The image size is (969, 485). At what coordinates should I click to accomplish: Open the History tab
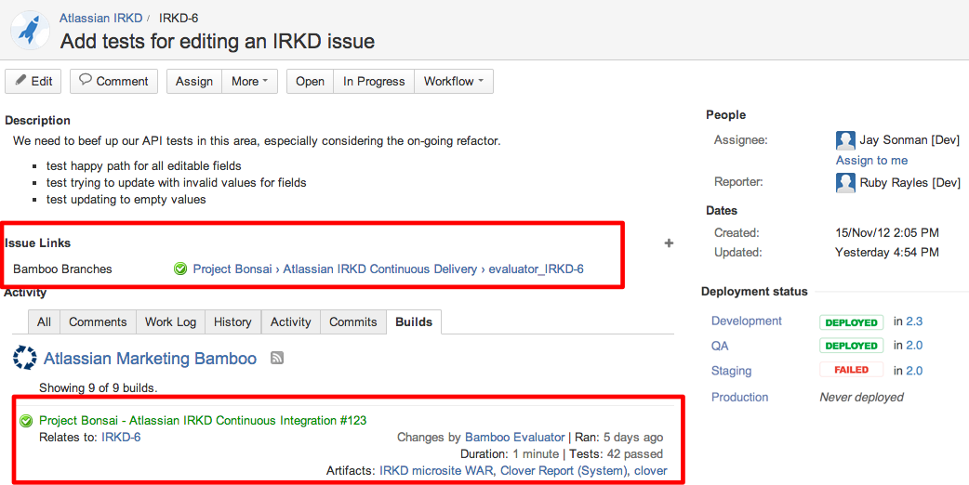click(x=232, y=321)
